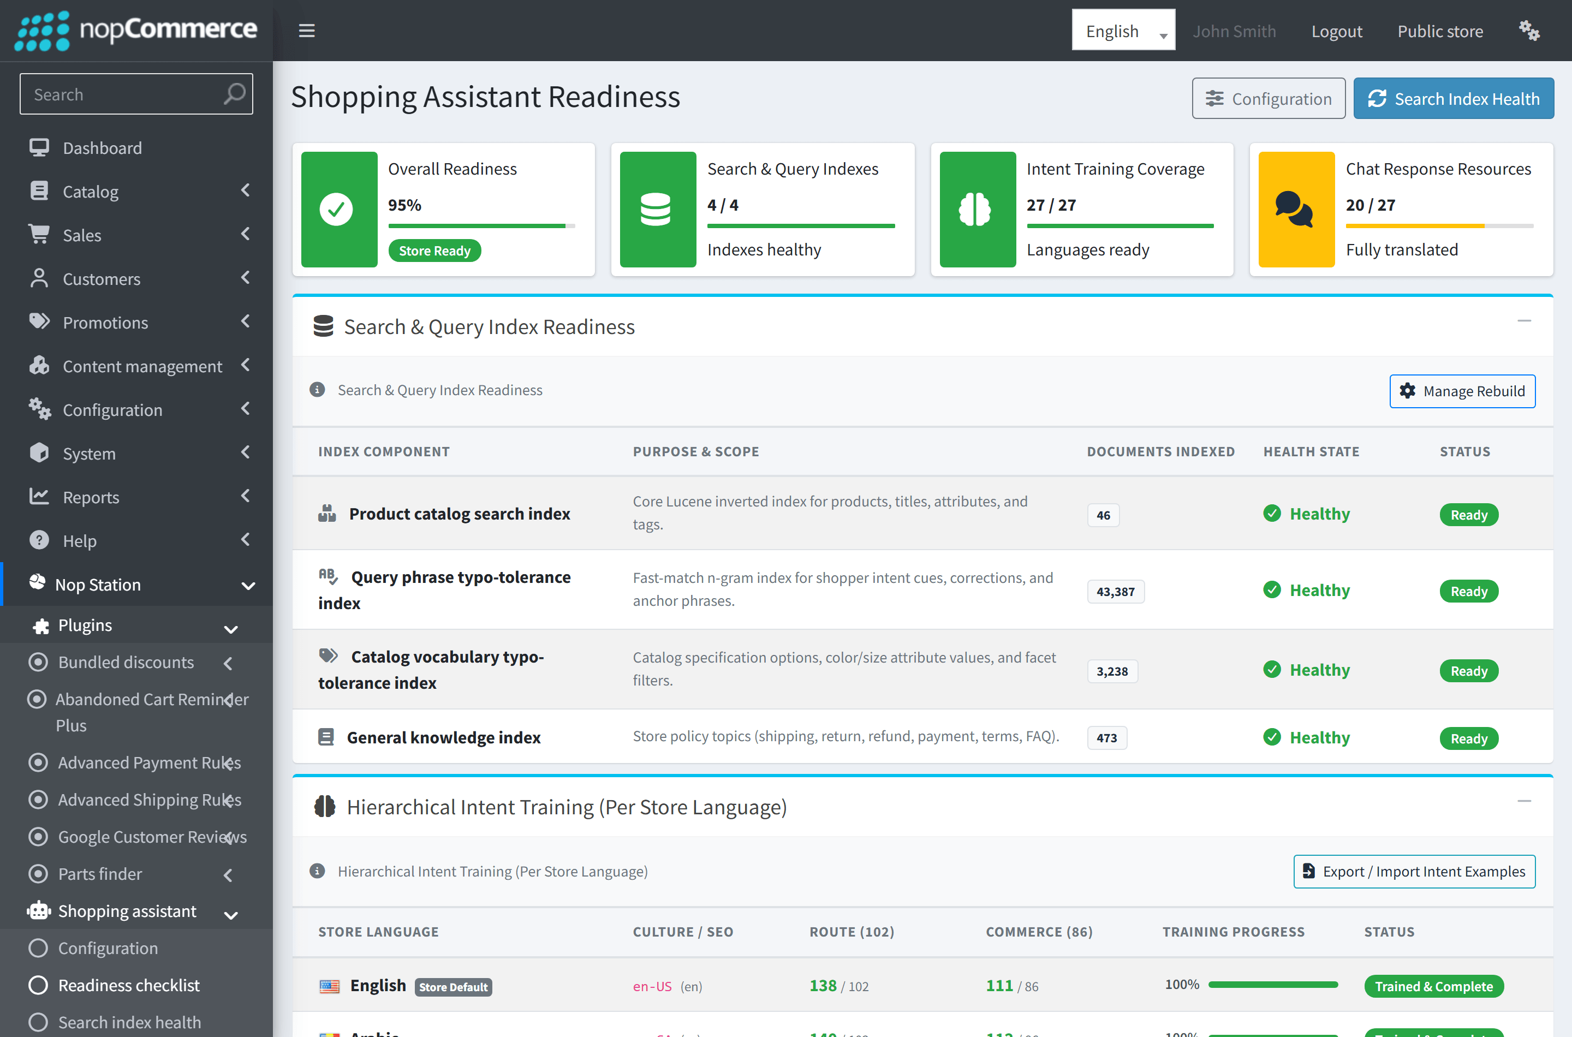The image size is (1572, 1037).
Task: Open the Public store link
Action: (1440, 31)
